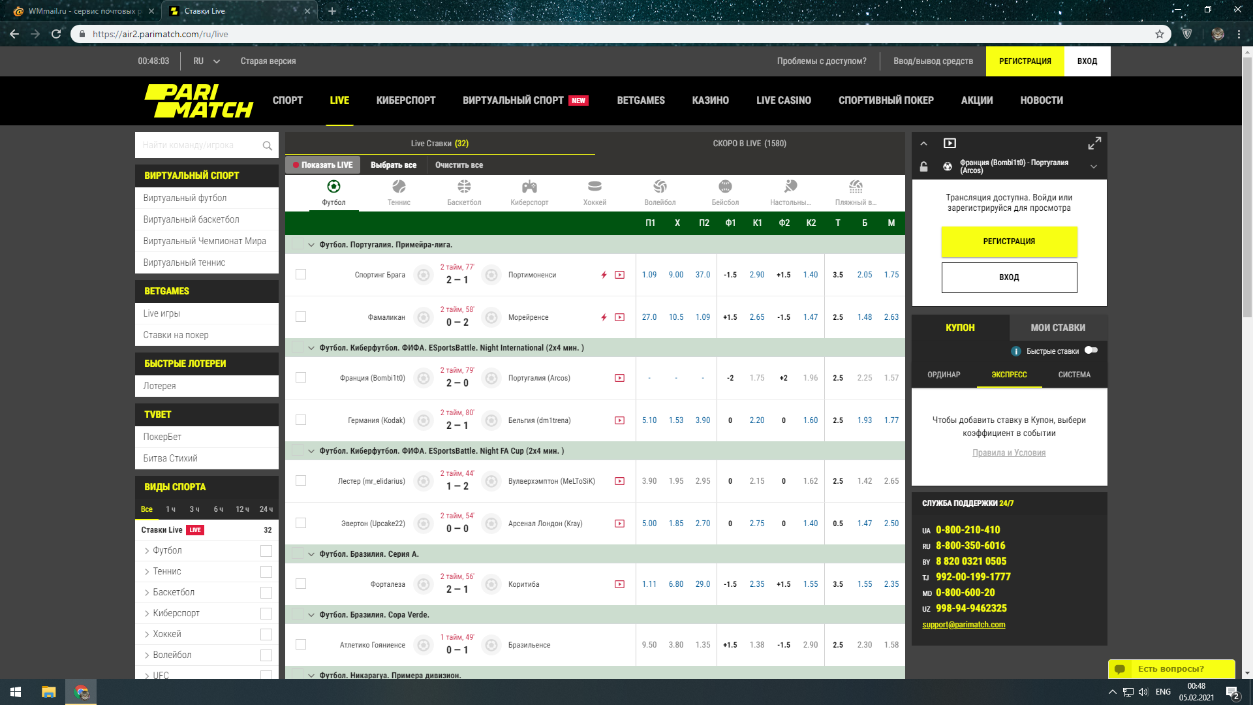Click the team search input field
The width and height of the screenshot is (1253, 705).
click(198, 145)
